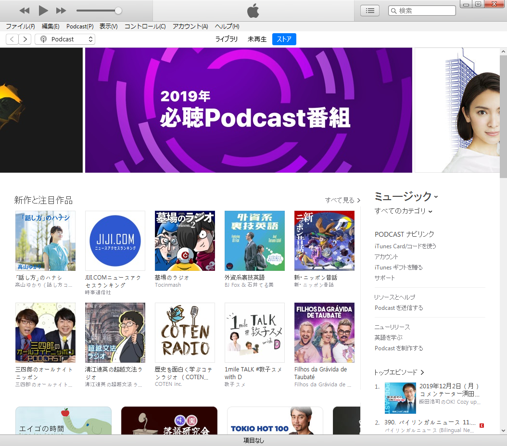Open the 表示(V) menu
The image size is (507, 446).
(x=108, y=26)
